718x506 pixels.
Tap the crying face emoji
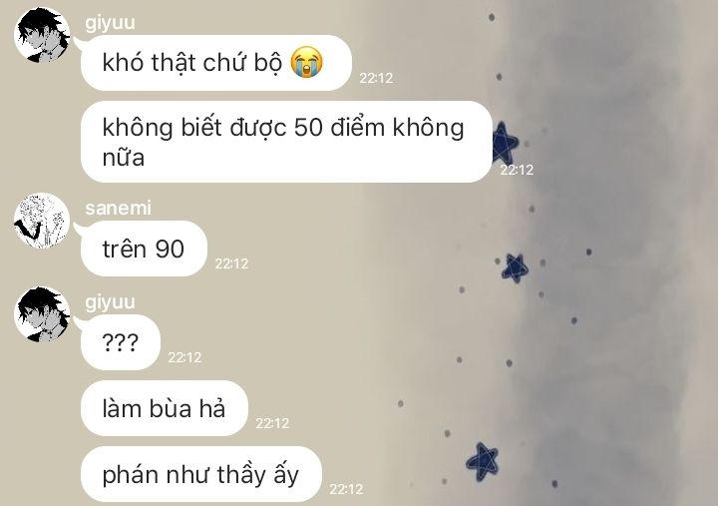(307, 62)
